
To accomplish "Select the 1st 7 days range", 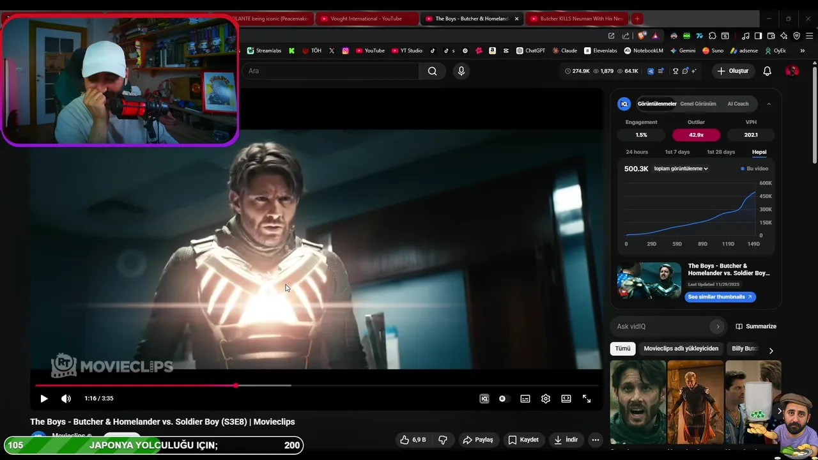I will (x=677, y=152).
